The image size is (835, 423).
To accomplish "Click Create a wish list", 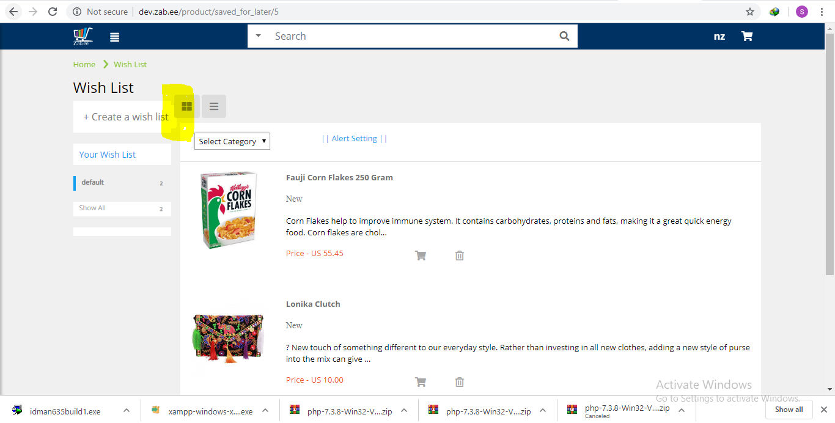I will click(x=126, y=117).
